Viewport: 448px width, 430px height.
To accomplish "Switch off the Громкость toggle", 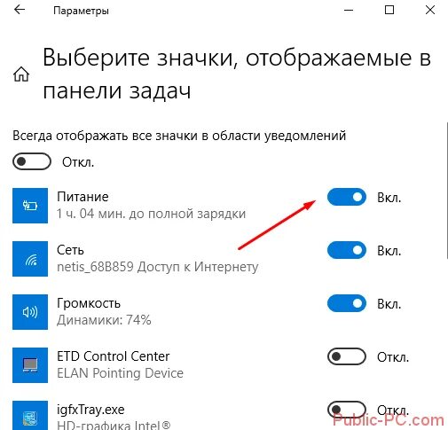I will (x=347, y=303).
